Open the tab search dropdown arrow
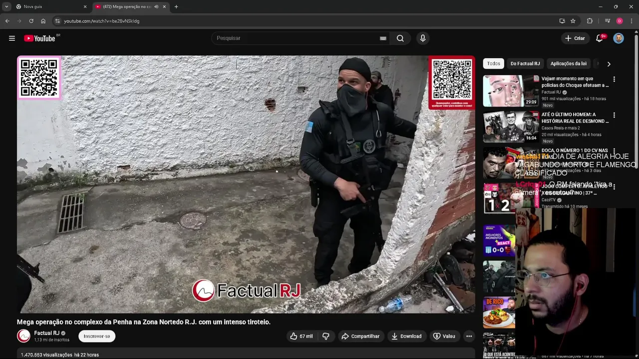Image resolution: width=639 pixels, height=359 pixels. (6, 6)
